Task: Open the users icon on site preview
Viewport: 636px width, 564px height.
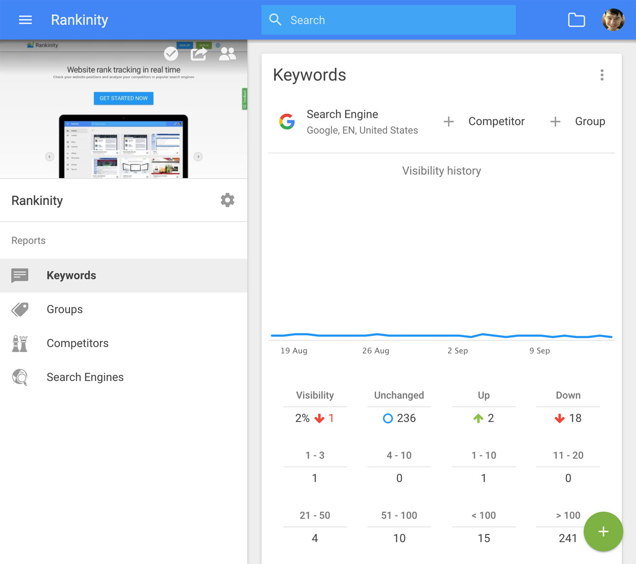Action: pos(227,54)
